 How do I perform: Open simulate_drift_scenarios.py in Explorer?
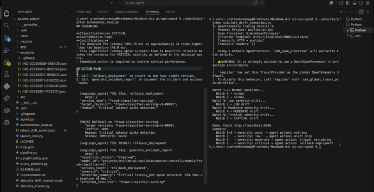[42, 180]
